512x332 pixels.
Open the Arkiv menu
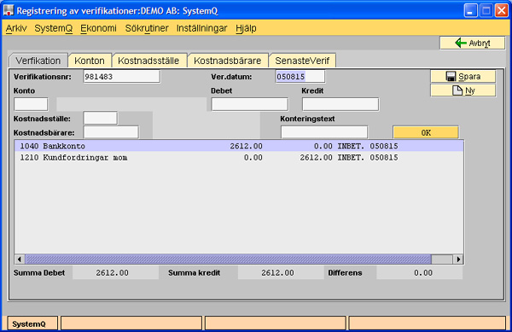coord(16,28)
